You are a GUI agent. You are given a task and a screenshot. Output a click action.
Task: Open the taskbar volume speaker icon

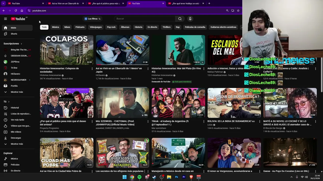pyautogui.click(x=306, y=177)
